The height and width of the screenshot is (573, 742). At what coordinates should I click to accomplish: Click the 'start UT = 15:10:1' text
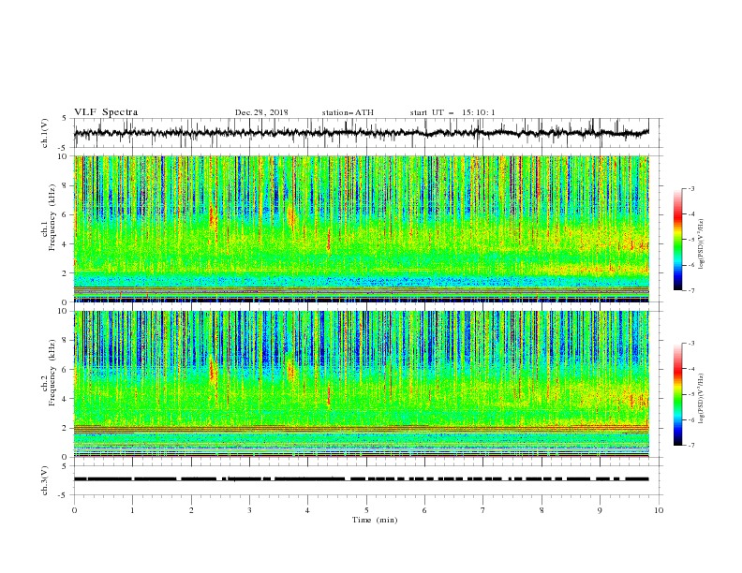click(x=453, y=112)
